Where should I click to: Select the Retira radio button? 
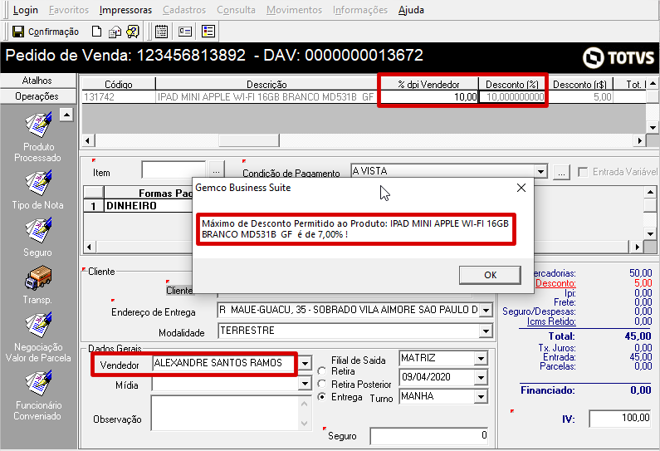(x=322, y=371)
